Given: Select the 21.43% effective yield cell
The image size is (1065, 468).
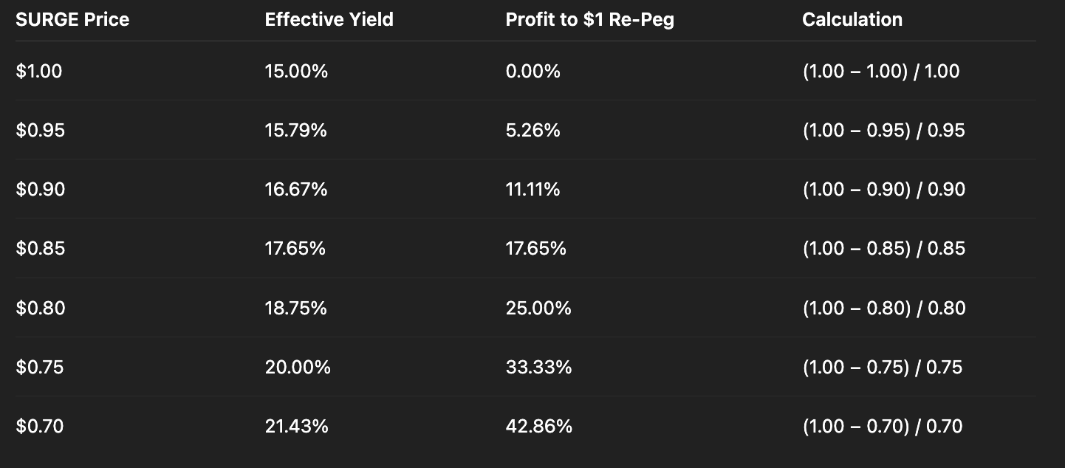Looking at the screenshot, I should tap(296, 427).
